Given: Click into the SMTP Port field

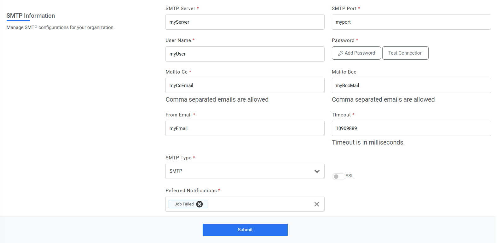Looking at the screenshot, I should pyautogui.click(x=411, y=22).
